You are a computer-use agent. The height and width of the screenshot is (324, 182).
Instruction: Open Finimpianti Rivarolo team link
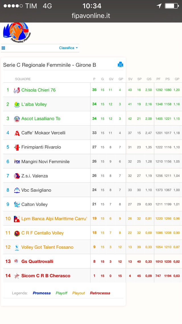pos(41,147)
